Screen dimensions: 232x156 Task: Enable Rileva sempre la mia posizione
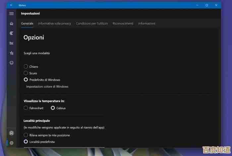coord(26,135)
